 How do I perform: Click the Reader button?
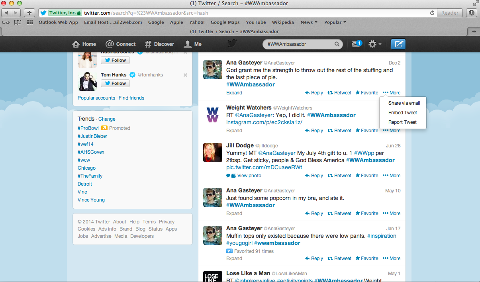(450, 13)
